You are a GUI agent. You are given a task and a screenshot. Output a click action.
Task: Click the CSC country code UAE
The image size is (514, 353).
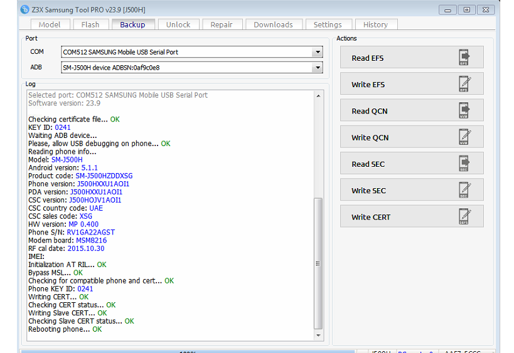[96, 208]
